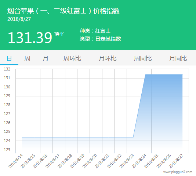
Task: Click the 持平 status label
Action: point(59,34)
